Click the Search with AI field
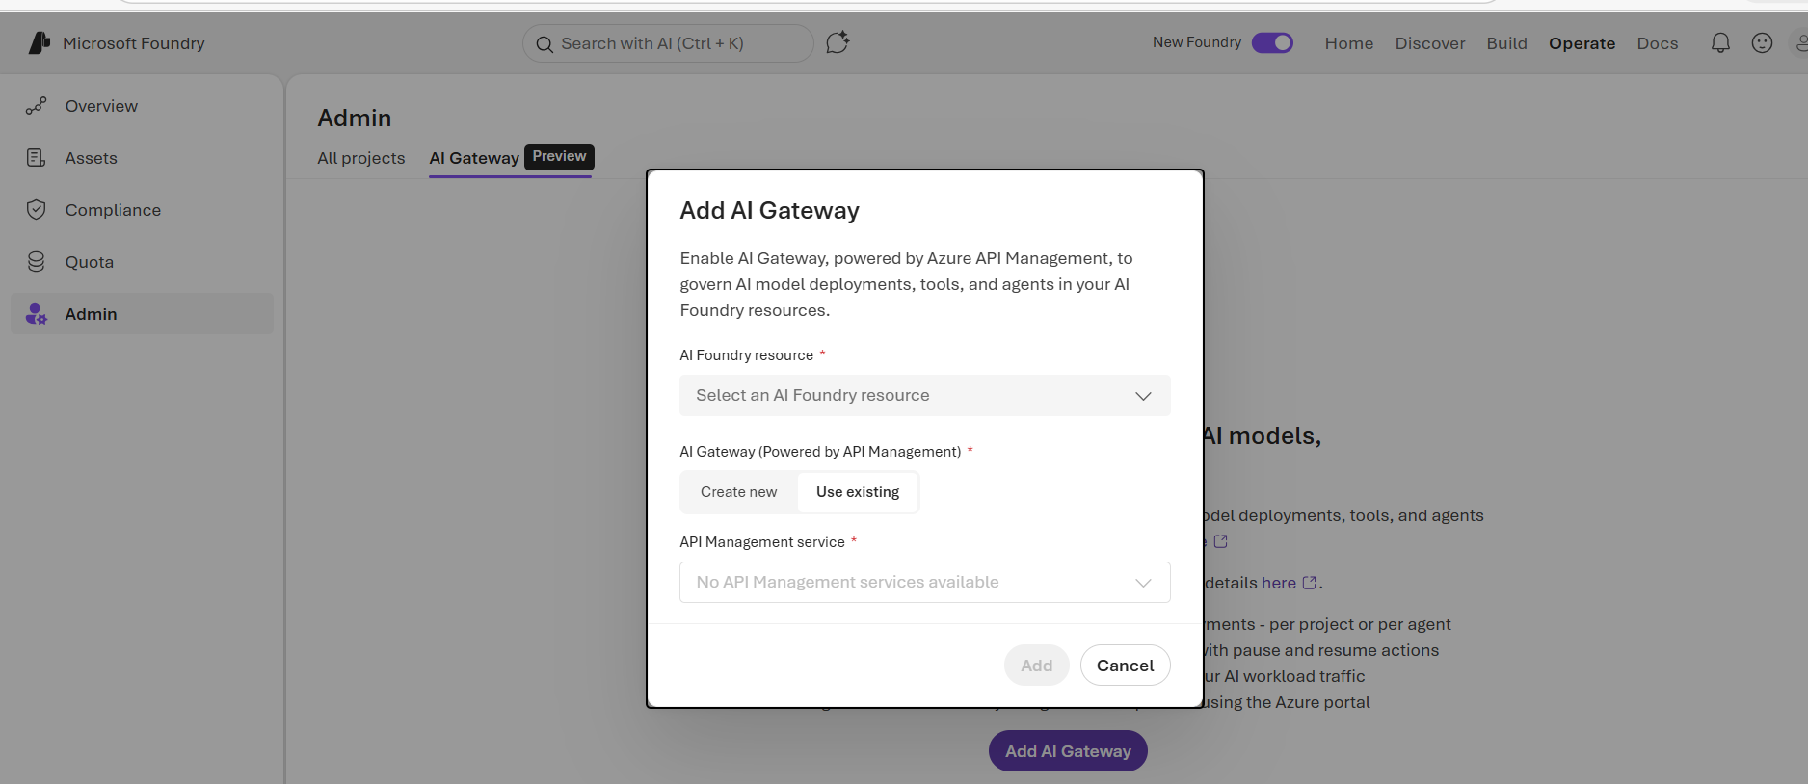 click(x=668, y=43)
